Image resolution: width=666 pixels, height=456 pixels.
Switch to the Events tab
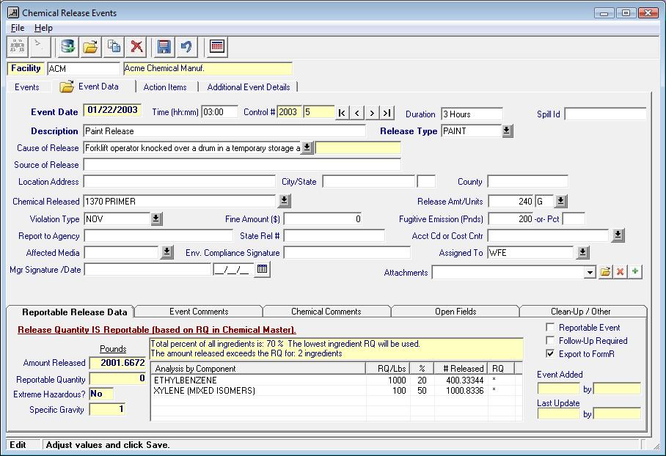(x=26, y=87)
